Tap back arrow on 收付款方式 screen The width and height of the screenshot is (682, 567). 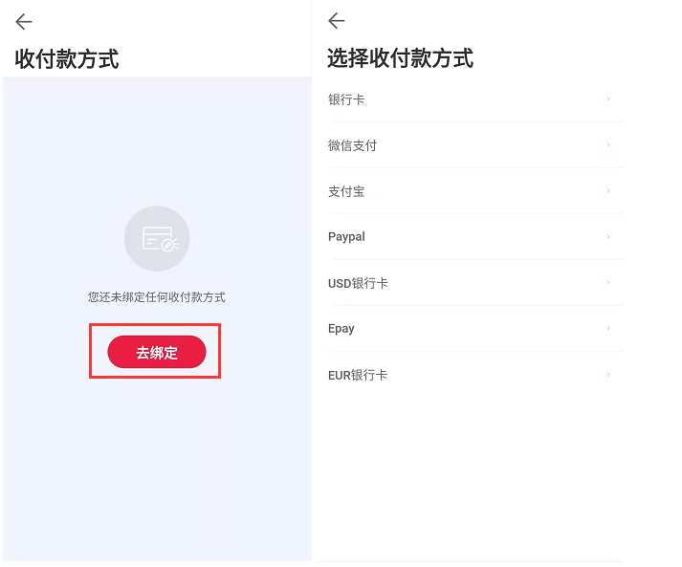24,22
